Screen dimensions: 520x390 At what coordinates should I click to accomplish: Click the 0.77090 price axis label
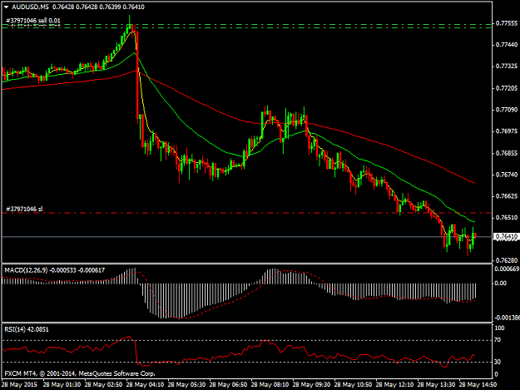point(507,110)
